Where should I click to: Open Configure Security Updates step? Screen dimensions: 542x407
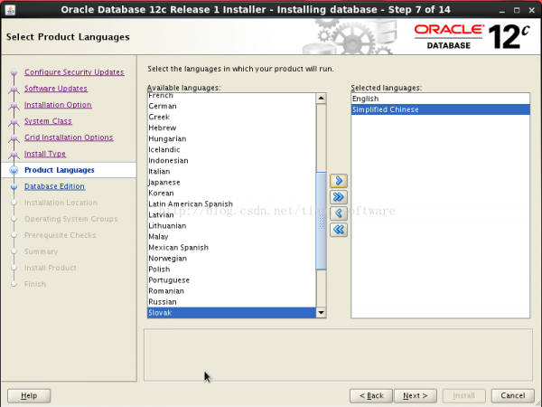[x=74, y=72]
